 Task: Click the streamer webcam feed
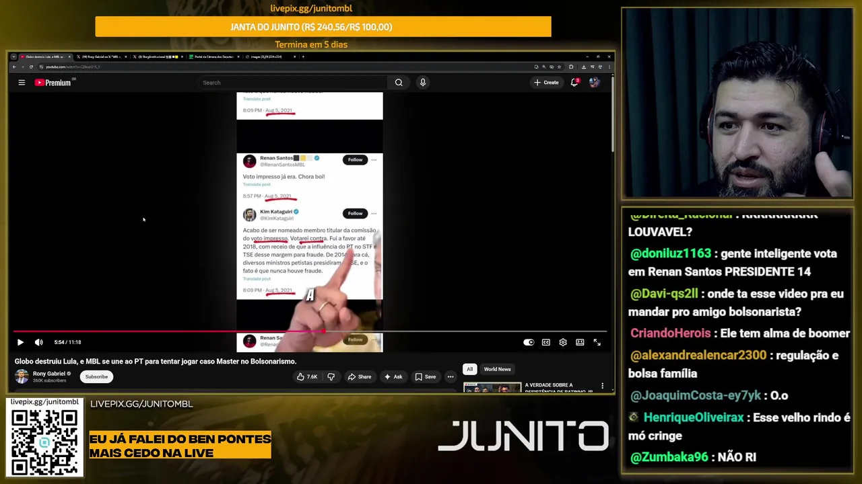(x=737, y=104)
